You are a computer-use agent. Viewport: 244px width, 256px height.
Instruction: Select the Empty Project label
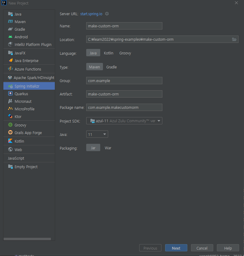tap(26, 167)
